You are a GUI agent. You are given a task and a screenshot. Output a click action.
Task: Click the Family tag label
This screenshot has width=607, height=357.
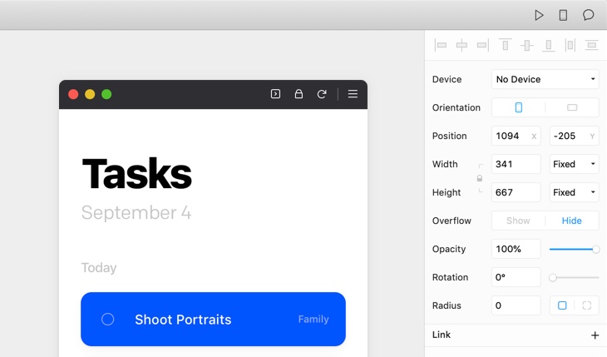313,319
